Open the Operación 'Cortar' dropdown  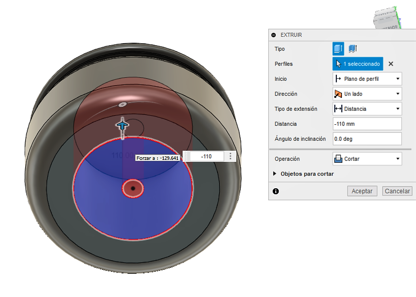pos(367,159)
